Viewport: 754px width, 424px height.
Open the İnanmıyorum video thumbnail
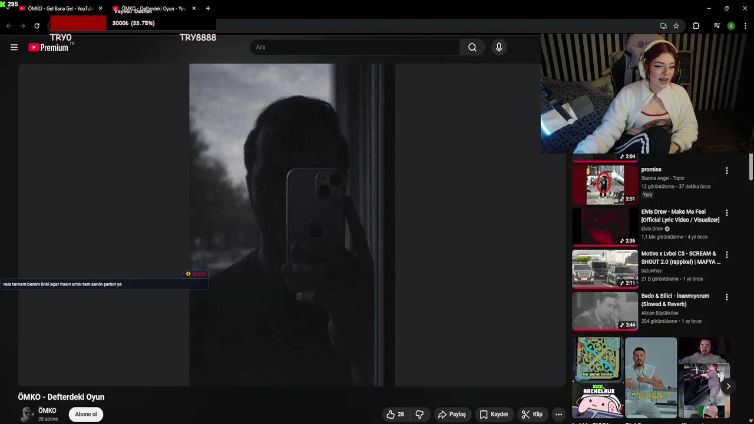[605, 311]
